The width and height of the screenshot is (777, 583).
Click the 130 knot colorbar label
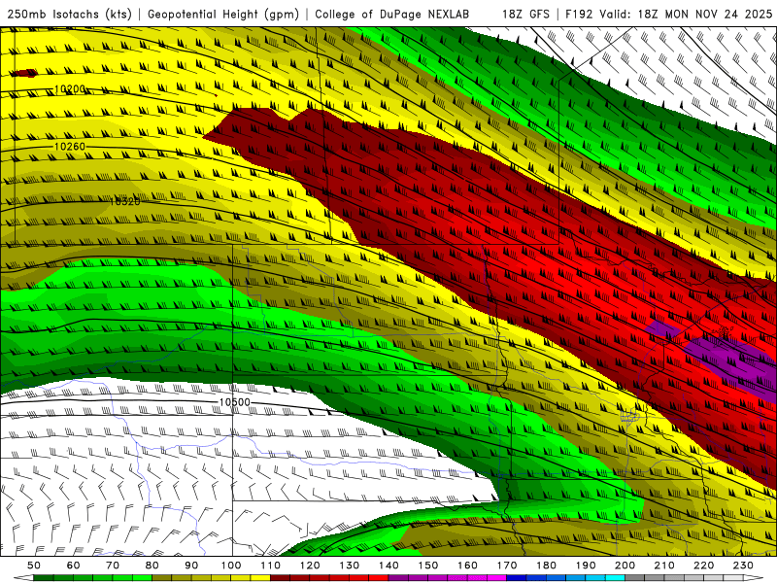coord(349,566)
